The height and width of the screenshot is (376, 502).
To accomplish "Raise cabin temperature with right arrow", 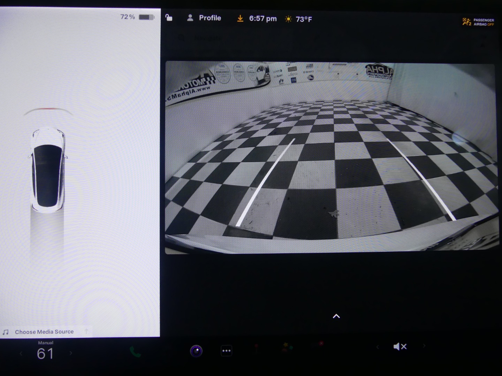I will pos(71,353).
